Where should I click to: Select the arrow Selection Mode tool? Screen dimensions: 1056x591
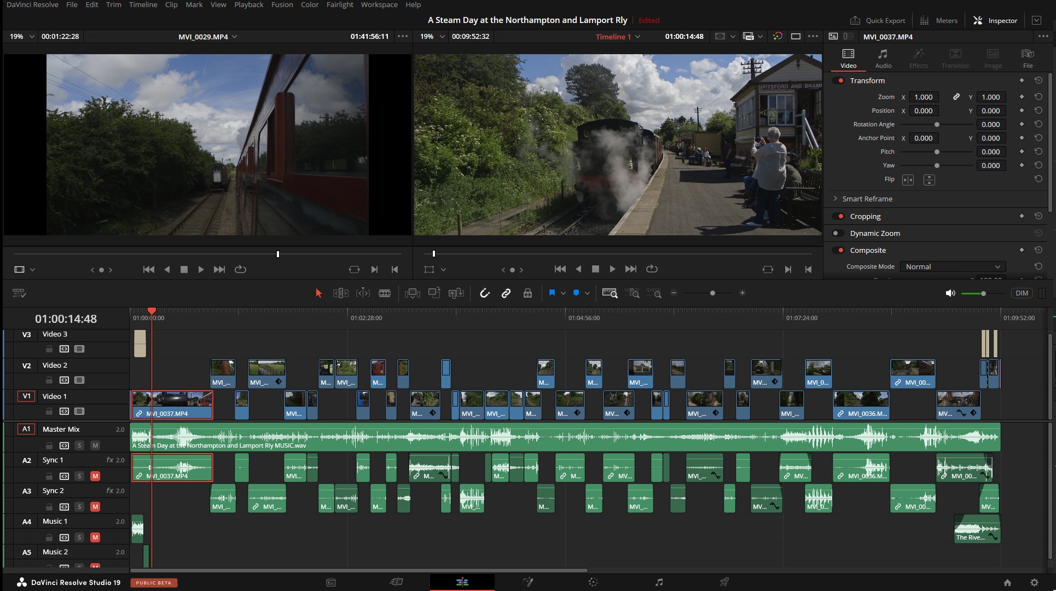coord(318,293)
